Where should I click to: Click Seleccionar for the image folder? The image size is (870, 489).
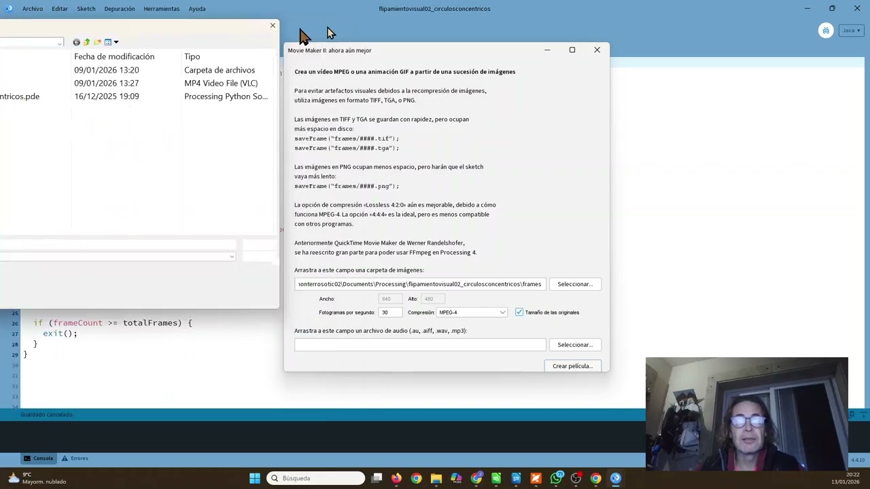click(x=575, y=284)
